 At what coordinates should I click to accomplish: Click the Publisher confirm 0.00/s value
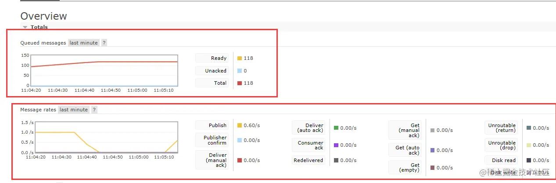[x=252, y=140]
